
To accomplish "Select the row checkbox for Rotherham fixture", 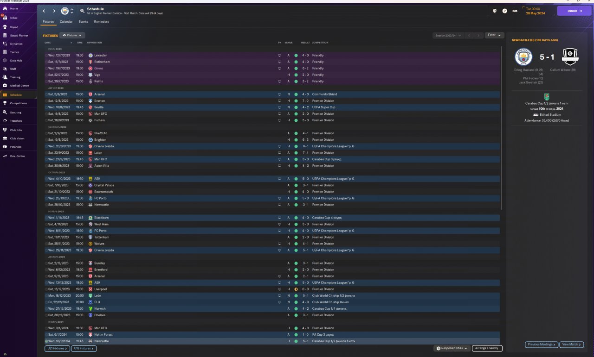I will click(x=46, y=62).
